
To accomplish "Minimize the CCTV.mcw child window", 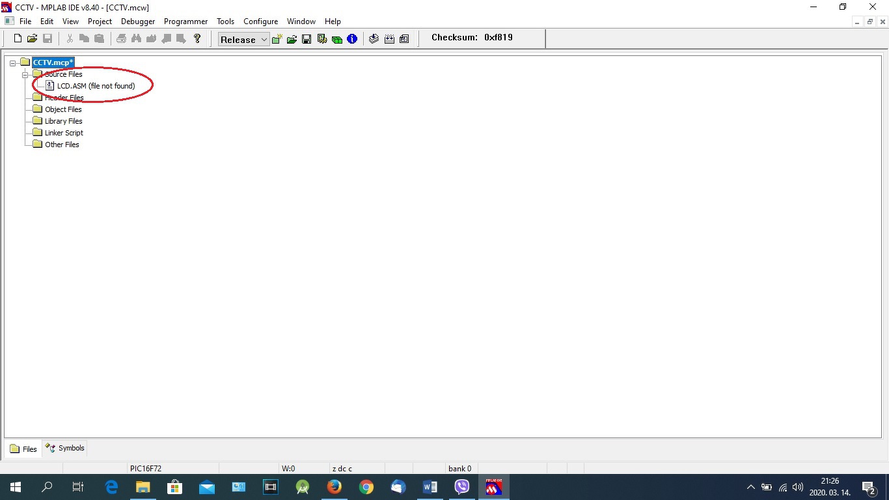I will (x=858, y=21).
